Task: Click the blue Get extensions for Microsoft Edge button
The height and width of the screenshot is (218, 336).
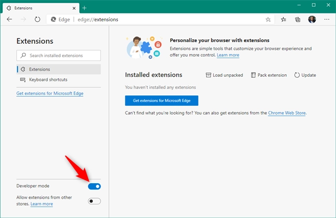Action: pos(162,101)
